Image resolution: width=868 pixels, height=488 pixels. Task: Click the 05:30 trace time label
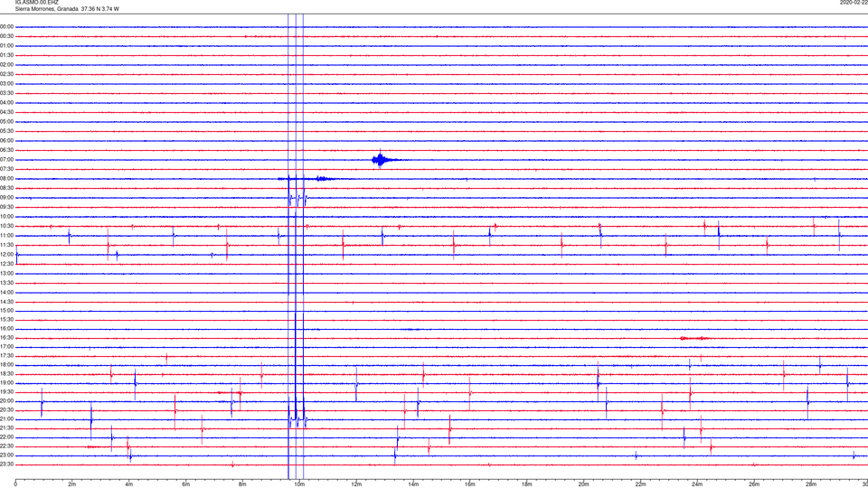pos(6,131)
